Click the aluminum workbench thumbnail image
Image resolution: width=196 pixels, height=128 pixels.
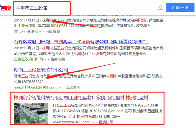[x=31, y=113]
